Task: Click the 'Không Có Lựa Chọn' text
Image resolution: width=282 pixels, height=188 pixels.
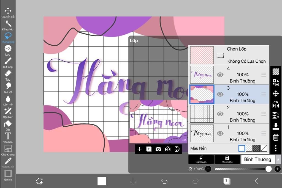Action: (246, 61)
